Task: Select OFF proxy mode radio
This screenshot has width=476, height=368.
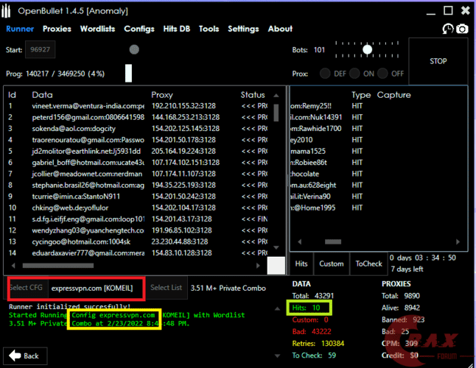Action: (x=382, y=74)
